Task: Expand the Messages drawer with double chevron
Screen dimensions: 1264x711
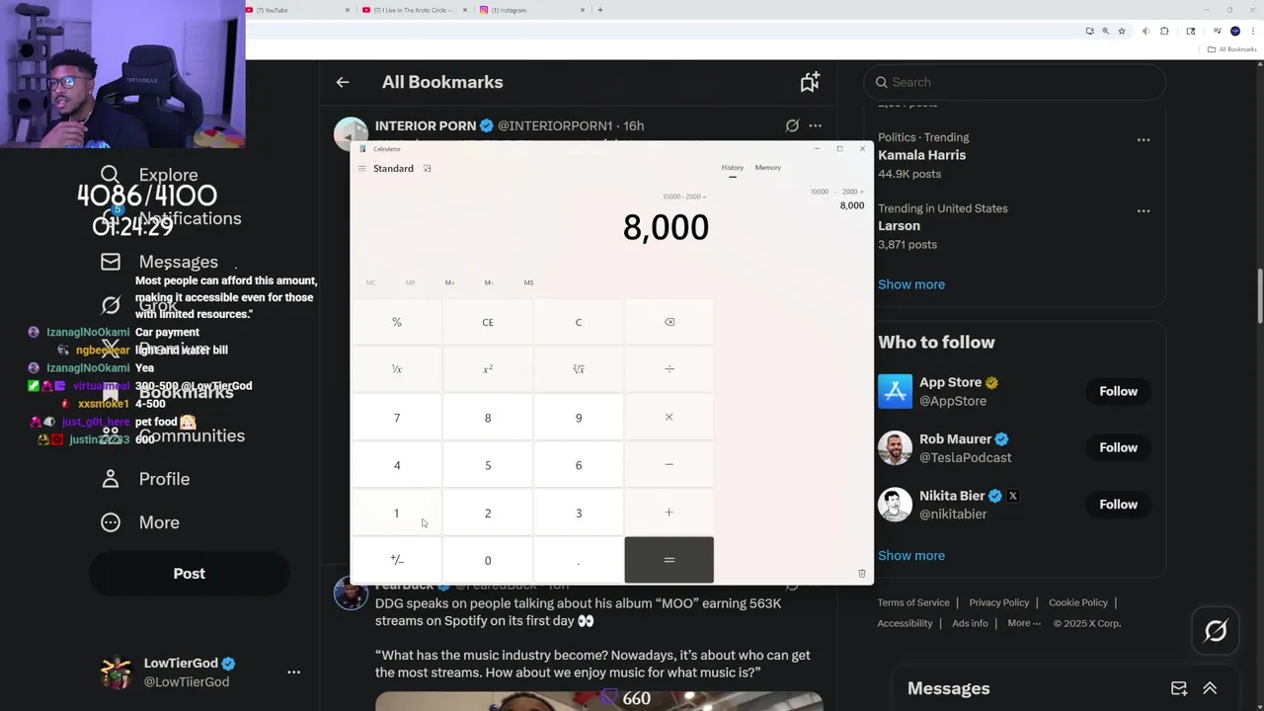Action: click(1210, 688)
